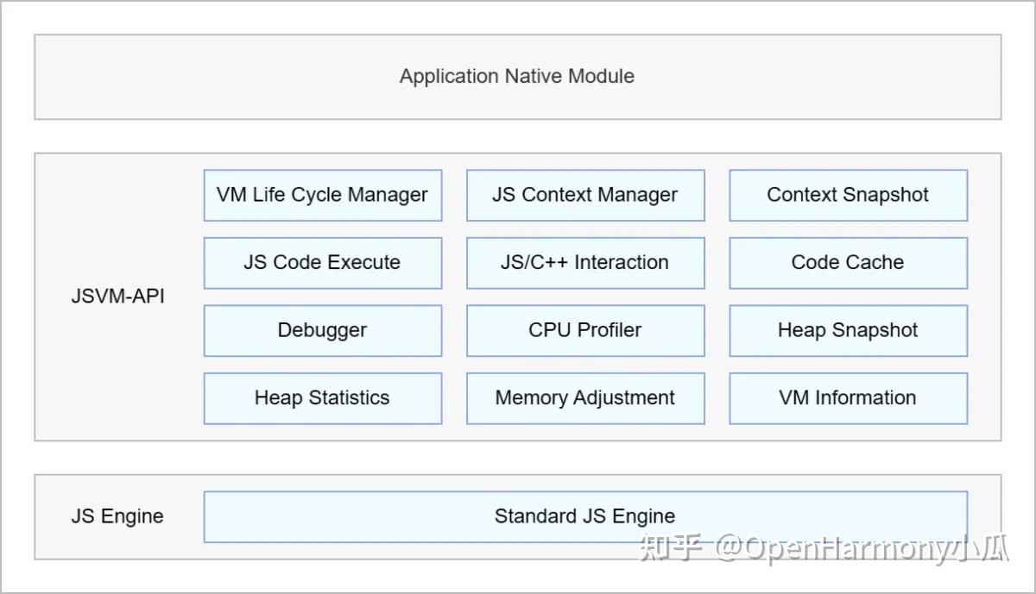Click the VM Life Cycle Manager box
The height and width of the screenshot is (594, 1036).
[x=322, y=195]
